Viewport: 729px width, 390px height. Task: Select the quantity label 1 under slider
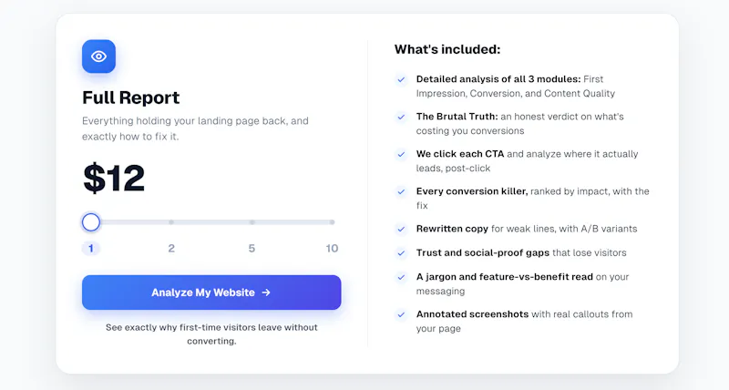click(90, 248)
